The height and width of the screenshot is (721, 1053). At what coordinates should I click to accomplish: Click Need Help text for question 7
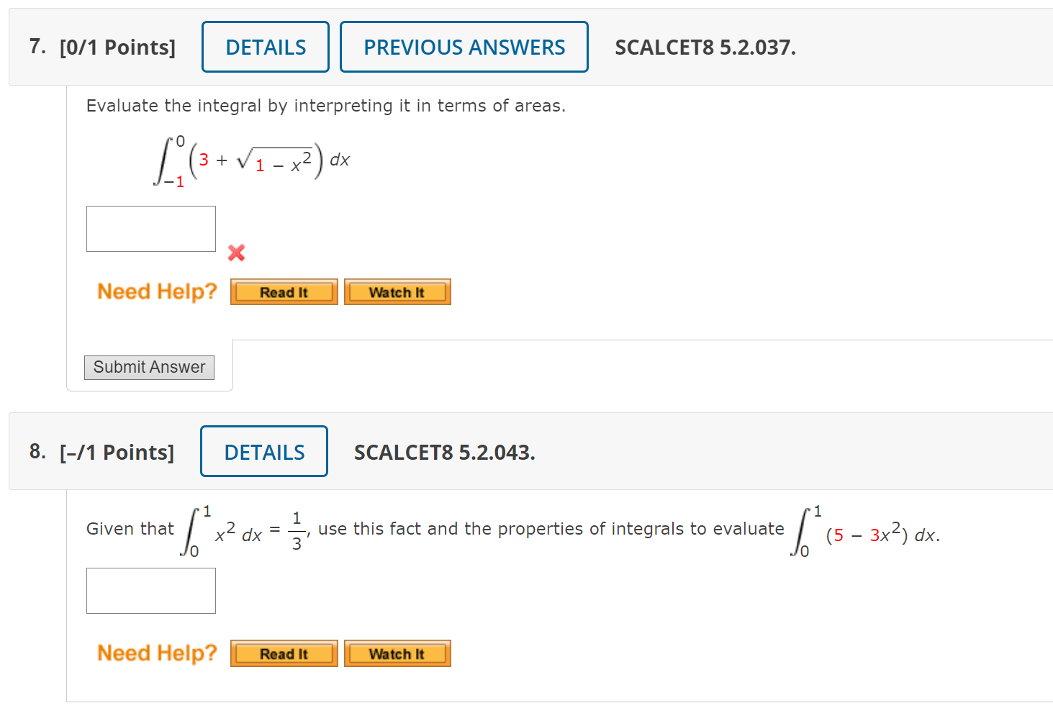click(156, 292)
